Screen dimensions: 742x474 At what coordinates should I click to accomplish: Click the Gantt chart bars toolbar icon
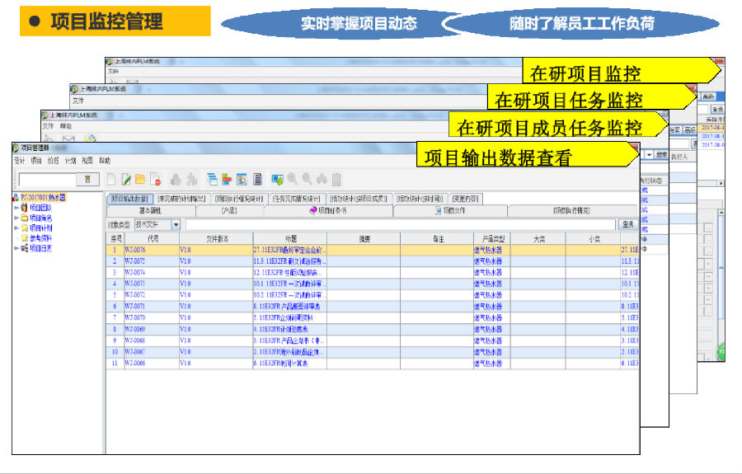click(x=212, y=179)
